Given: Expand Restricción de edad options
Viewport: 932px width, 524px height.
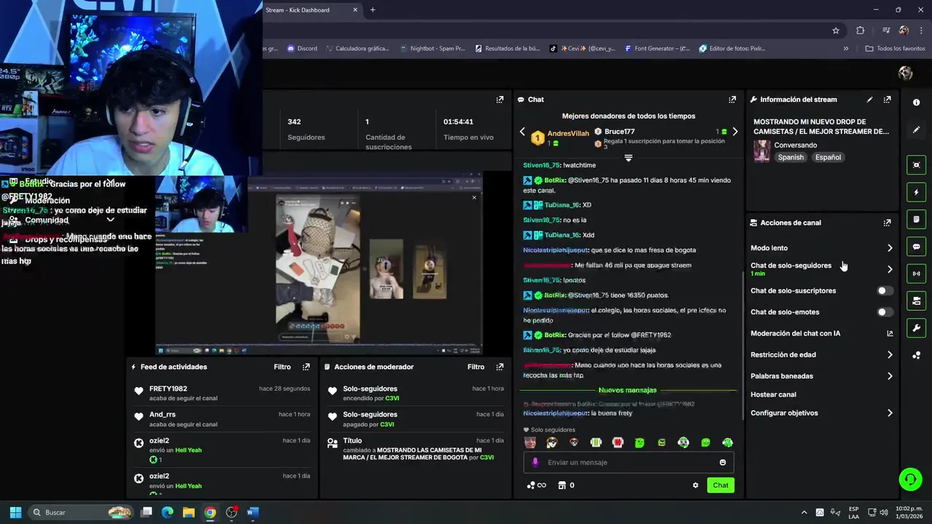Looking at the screenshot, I should (890, 355).
